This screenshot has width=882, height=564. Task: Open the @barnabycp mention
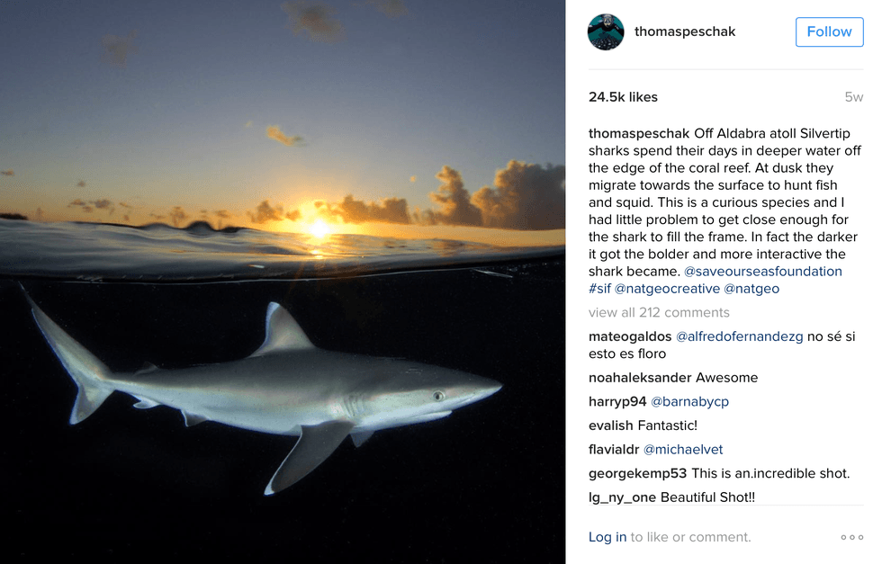click(x=689, y=401)
